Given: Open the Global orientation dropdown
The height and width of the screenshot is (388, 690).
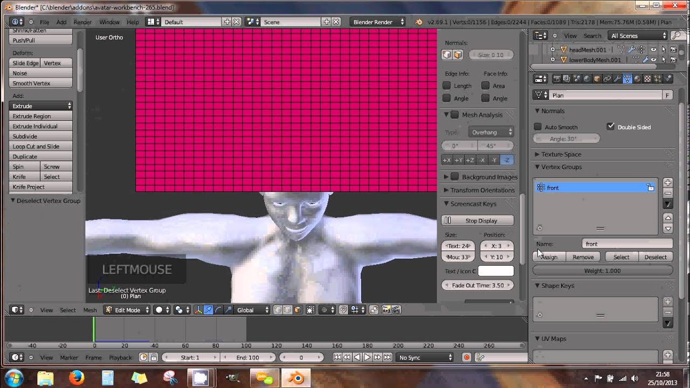Looking at the screenshot, I should pos(252,310).
